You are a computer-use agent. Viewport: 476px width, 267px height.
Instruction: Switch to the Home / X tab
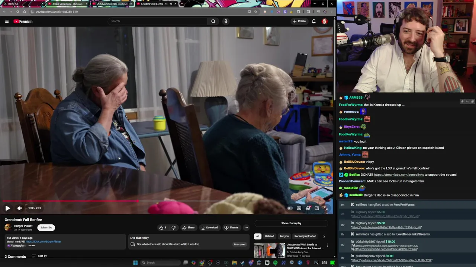[x=22, y=4]
